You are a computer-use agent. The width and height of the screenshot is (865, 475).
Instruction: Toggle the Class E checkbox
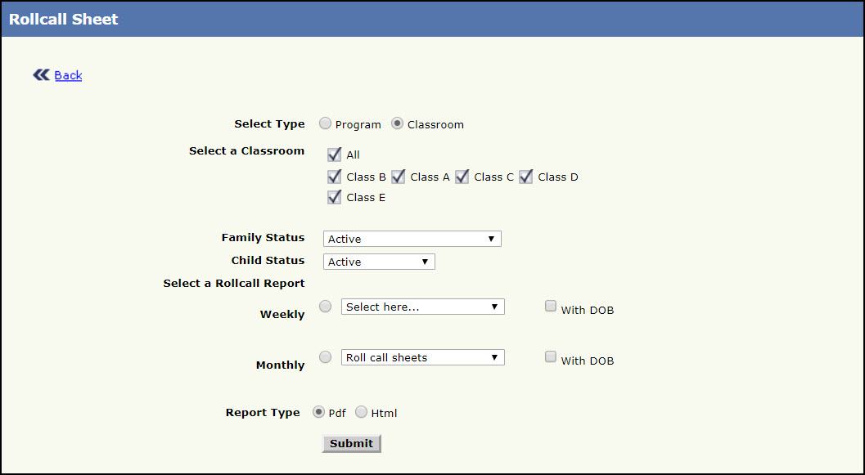(334, 197)
